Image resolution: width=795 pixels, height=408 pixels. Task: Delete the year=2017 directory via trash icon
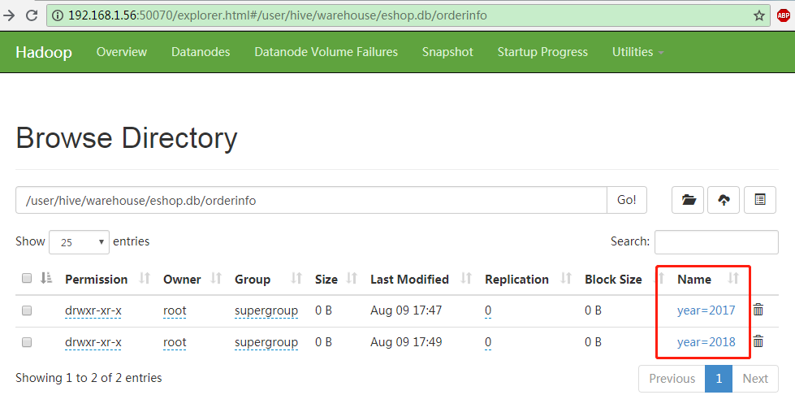(x=758, y=310)
